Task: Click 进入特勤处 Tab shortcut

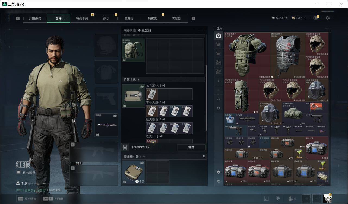Action: coord(27,199)
